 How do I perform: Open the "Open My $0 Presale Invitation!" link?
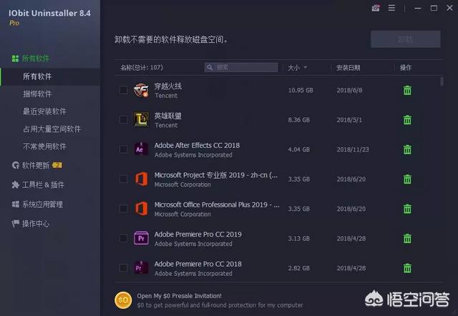179,296
